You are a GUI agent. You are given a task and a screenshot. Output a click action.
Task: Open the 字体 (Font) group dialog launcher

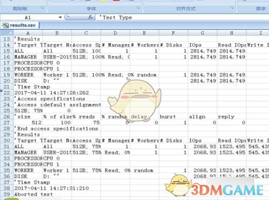(x=138, y=8)
